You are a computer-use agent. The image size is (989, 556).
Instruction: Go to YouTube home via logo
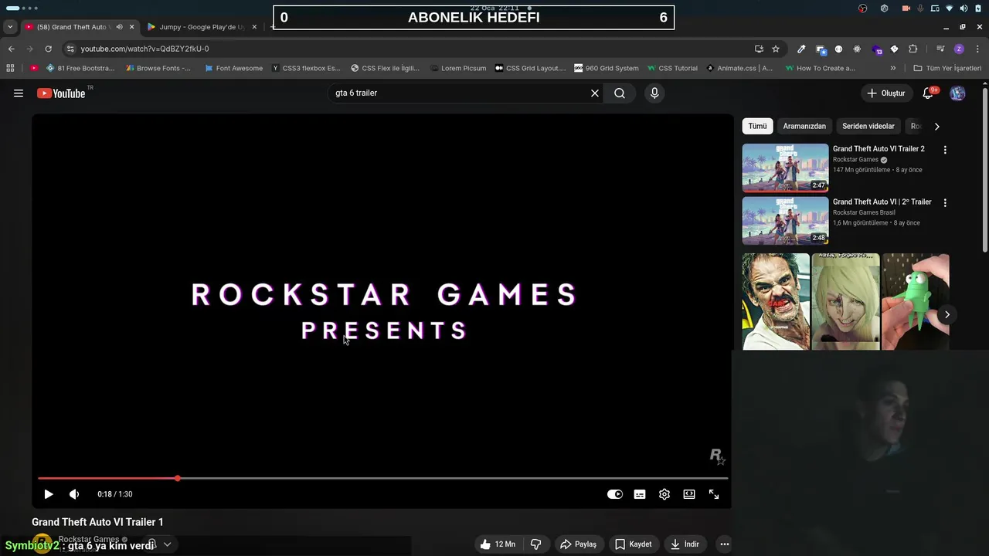click(61, 93)
